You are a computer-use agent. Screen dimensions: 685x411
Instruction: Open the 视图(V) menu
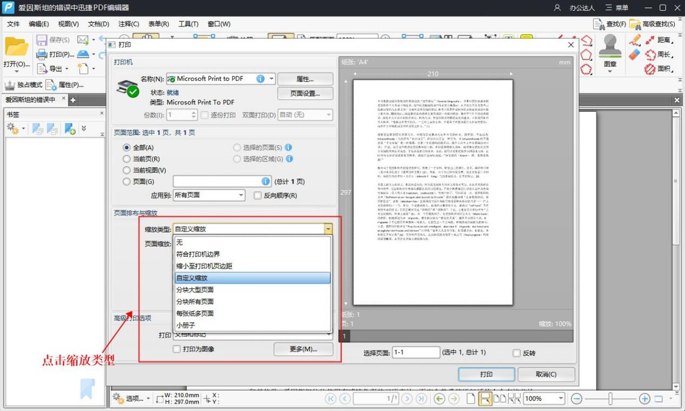coord(67,24)
